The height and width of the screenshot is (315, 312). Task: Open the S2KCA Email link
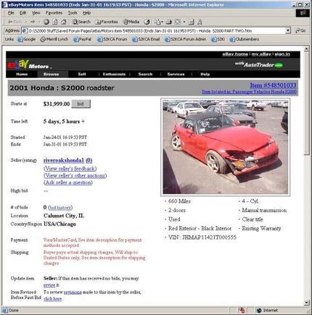[146, 39]
